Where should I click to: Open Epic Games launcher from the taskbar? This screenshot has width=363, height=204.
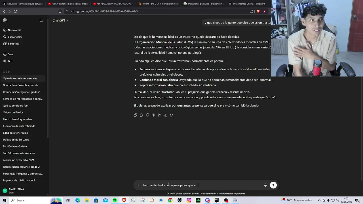point(217,200)
